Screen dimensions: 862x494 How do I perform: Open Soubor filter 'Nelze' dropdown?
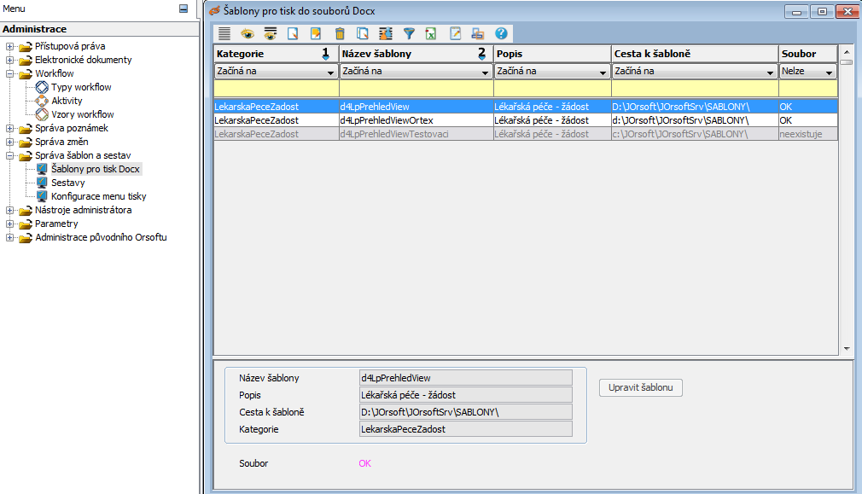pos(828,73)
